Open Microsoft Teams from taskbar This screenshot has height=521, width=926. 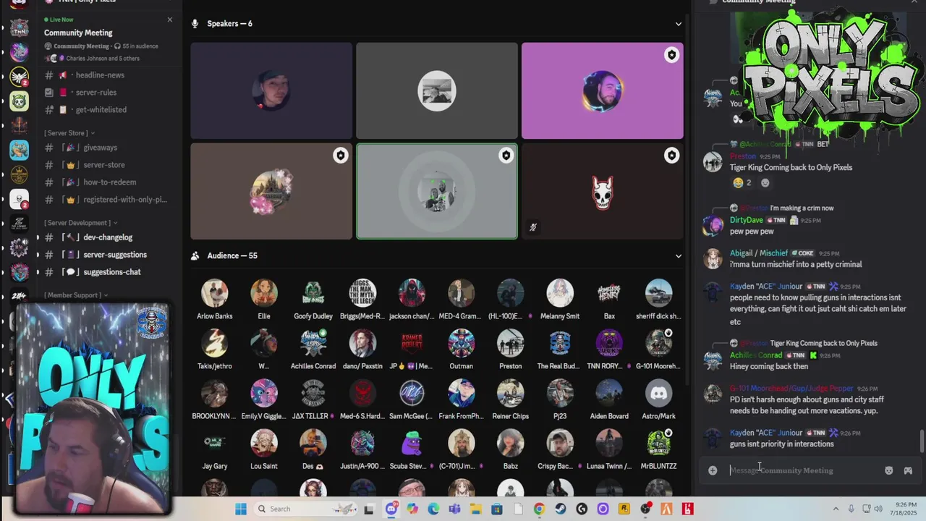click(x=454, y=509)
